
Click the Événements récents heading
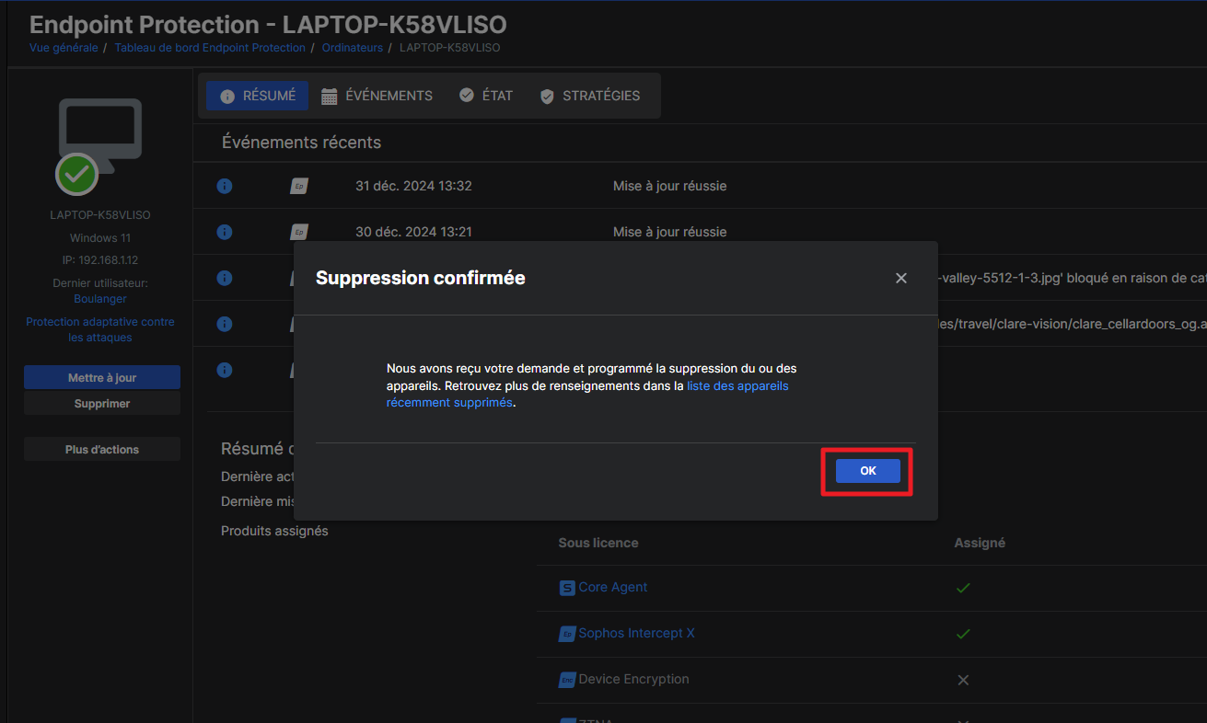(x=301, y=143)
